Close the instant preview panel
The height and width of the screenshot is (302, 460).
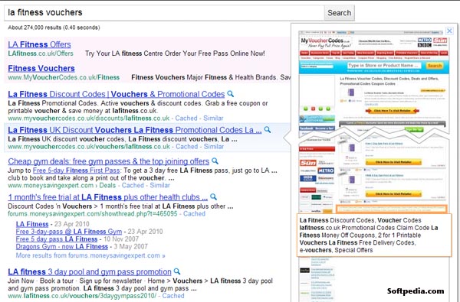(x=449, y=31)
